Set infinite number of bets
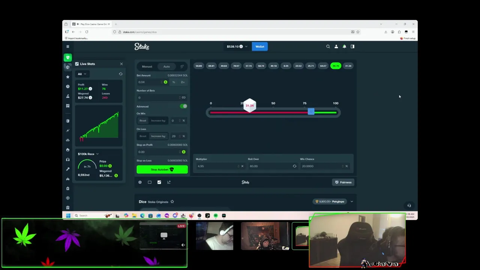Image resolution: width=480 pixels, height=270 pixels. tap(183, 97)
